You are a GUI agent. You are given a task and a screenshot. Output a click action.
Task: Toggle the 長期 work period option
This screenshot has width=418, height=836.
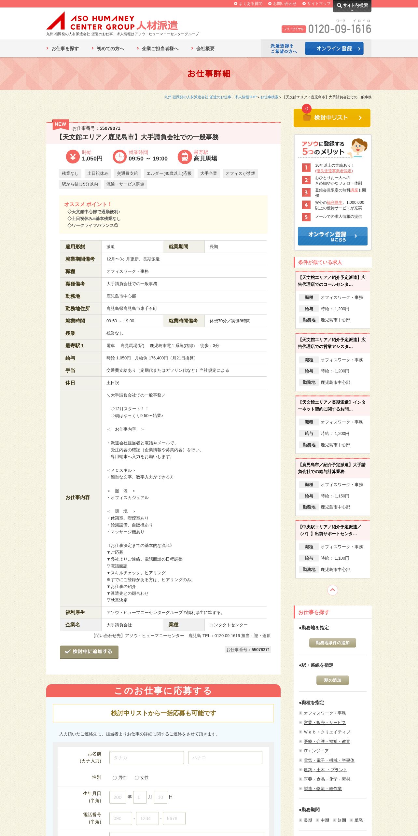pos(306,820)
